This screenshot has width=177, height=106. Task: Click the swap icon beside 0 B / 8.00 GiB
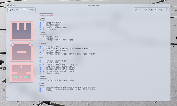click(40, 63)
